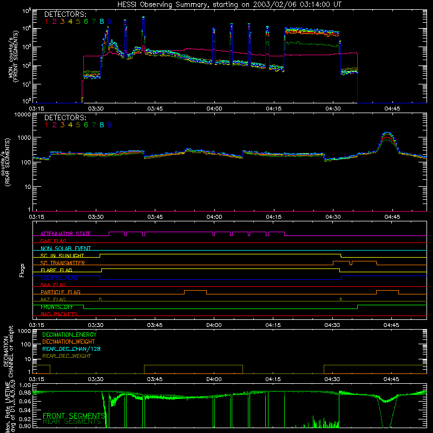This screenshot has width=433, height=433.
Task: Select detector number 2 in rear segments legend
Action: coord(55,125)
